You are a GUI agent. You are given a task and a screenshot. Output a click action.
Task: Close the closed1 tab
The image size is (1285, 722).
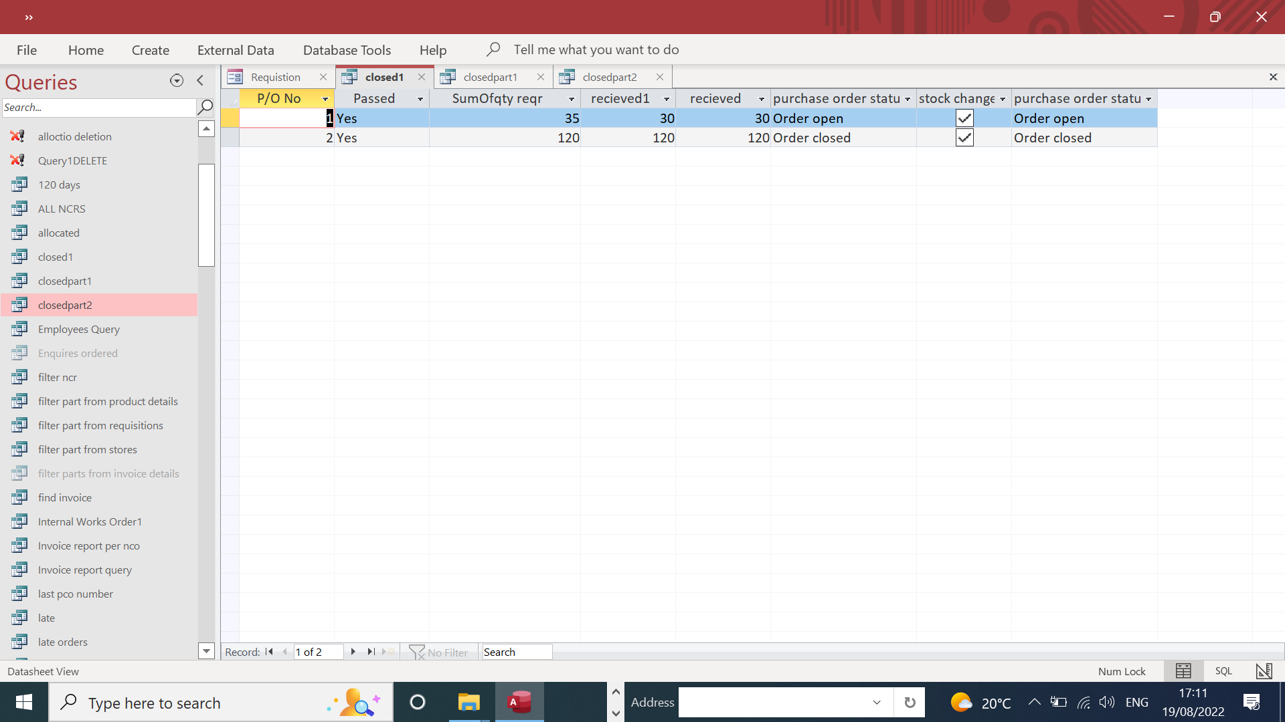(x=422, y=77)
